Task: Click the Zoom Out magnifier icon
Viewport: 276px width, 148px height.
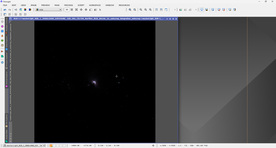Action: click(134, 10)
